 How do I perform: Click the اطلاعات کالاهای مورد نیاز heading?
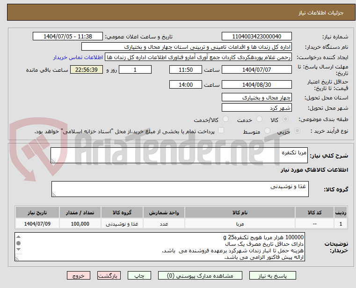click(x=314, y=170)
